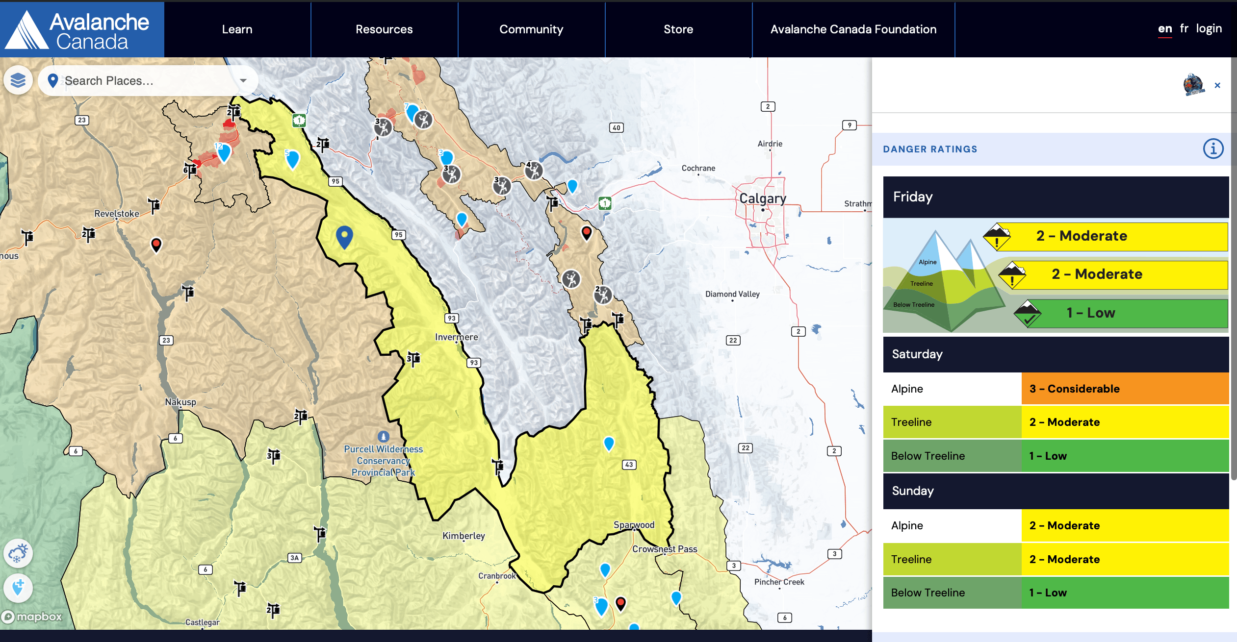Viewport: 1237px width, 642px height.
Task: Click the forecaster avatar in panel header
Action: pyautogui.click(x=1193, y=85)
